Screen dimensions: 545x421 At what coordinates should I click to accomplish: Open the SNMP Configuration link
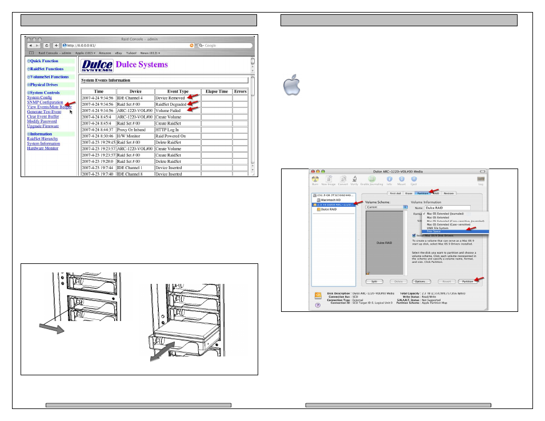point(45,102)
